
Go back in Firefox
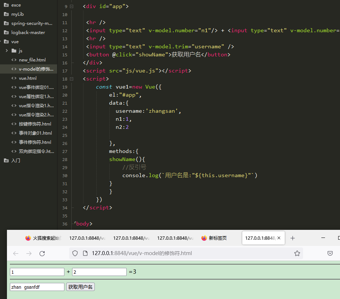[x=16, y=253]
